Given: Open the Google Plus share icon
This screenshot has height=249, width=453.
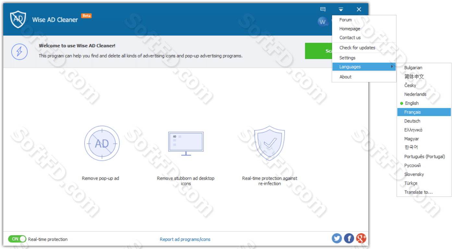Looking at the screenshot, I should coord(361,238).
